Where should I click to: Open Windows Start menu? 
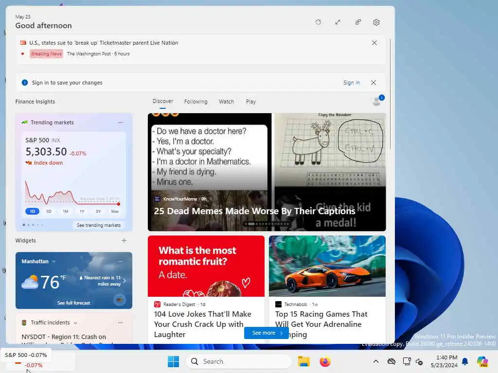coord(174,361)
